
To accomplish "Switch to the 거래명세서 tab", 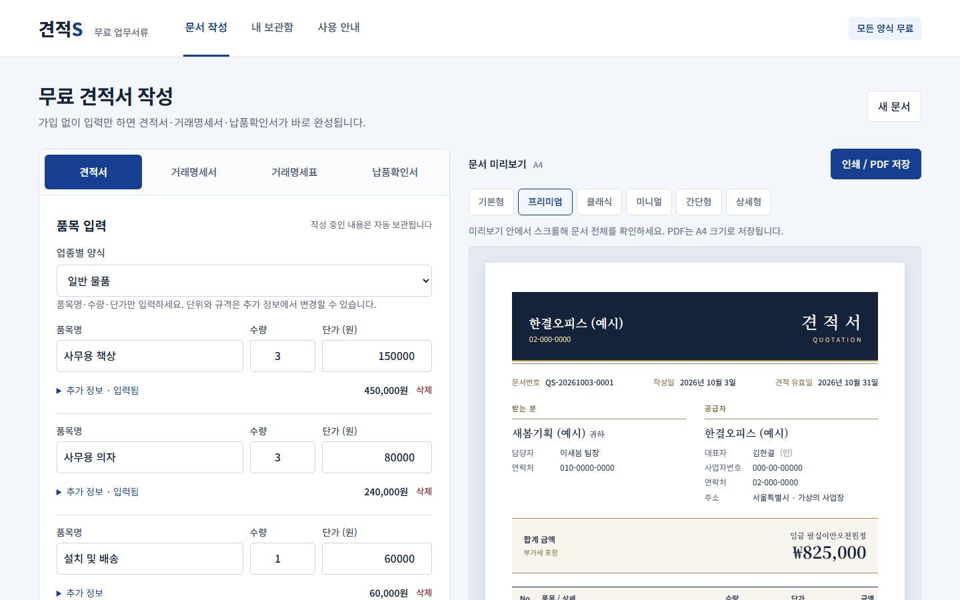I will [x=193, y=172].
